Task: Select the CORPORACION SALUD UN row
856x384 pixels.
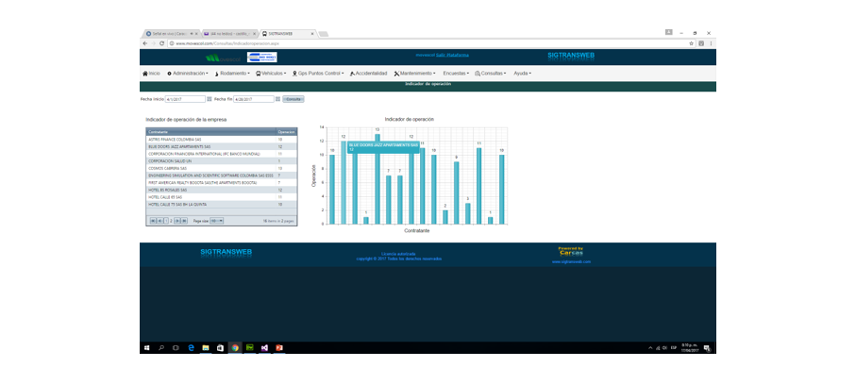Action: click(222, 161)
